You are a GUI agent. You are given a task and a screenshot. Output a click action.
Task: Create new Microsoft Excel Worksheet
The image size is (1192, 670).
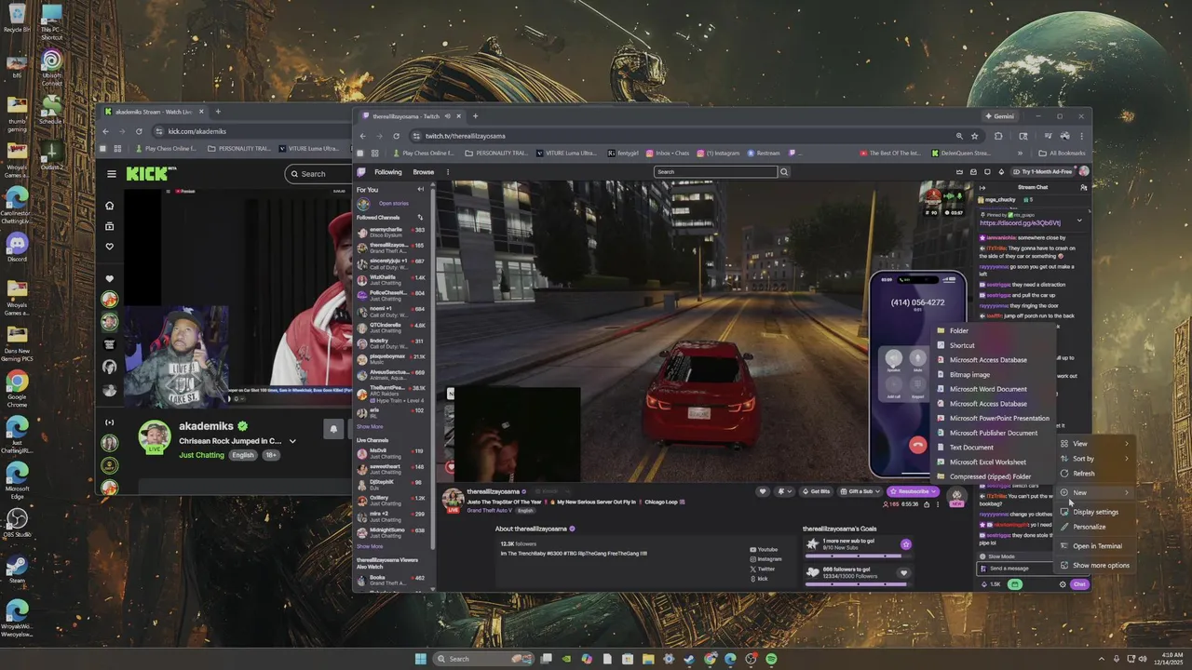(x=996, y=462)
